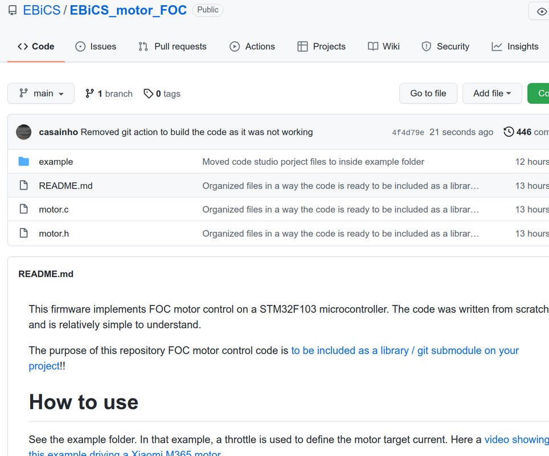Open commit 'Moved code studio porject files'

click(x=313, y=161)
